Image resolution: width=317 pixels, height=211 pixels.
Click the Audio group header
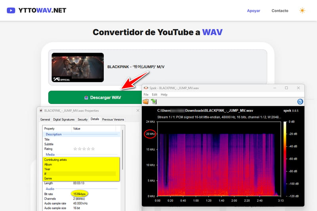(50, 189)
